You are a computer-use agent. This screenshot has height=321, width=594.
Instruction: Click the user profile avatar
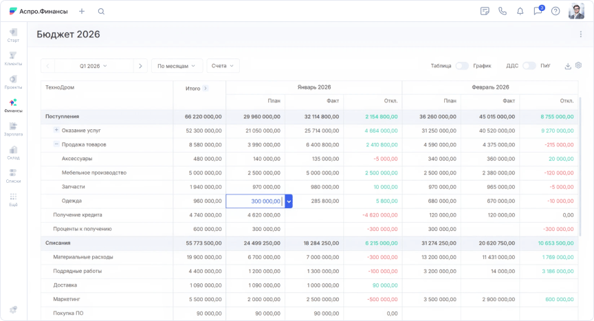[x=576, y=12]
